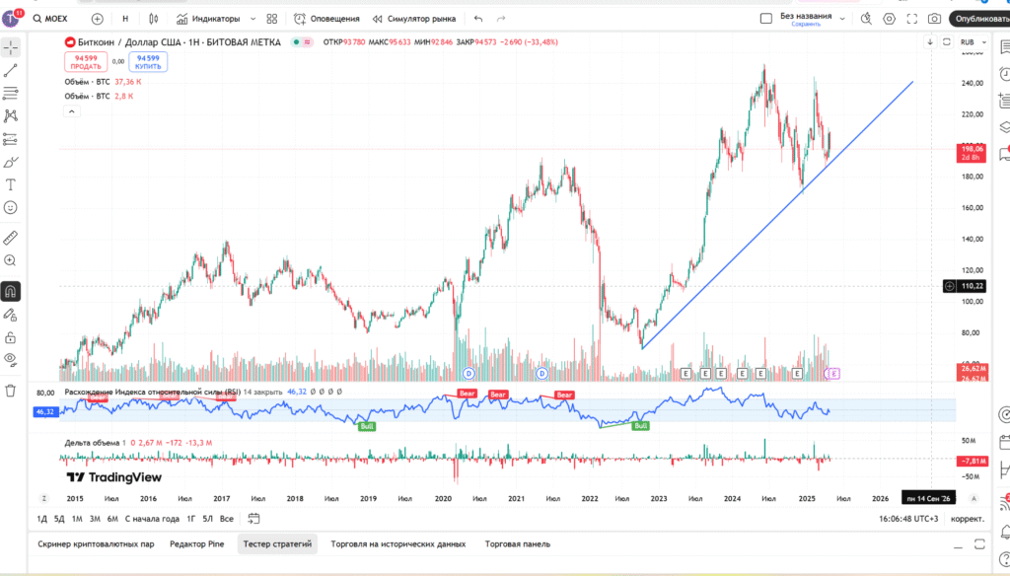Toggle the layout select square

click(765, 19)
